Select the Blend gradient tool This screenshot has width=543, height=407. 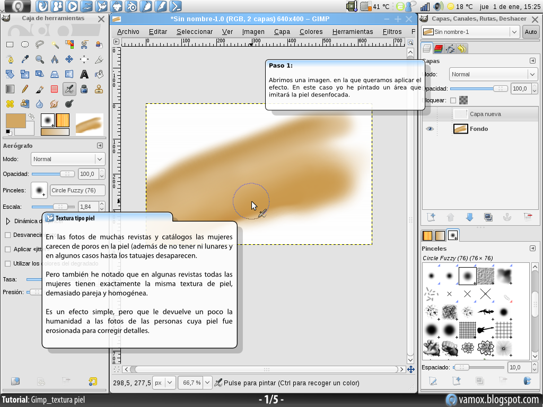tap(10, 89)
